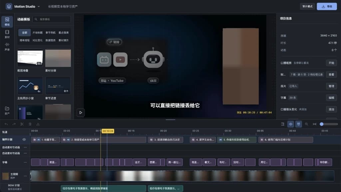Select the 我一般让... subtitle clip
Screen dimensions: 341x192
[174, 162]
